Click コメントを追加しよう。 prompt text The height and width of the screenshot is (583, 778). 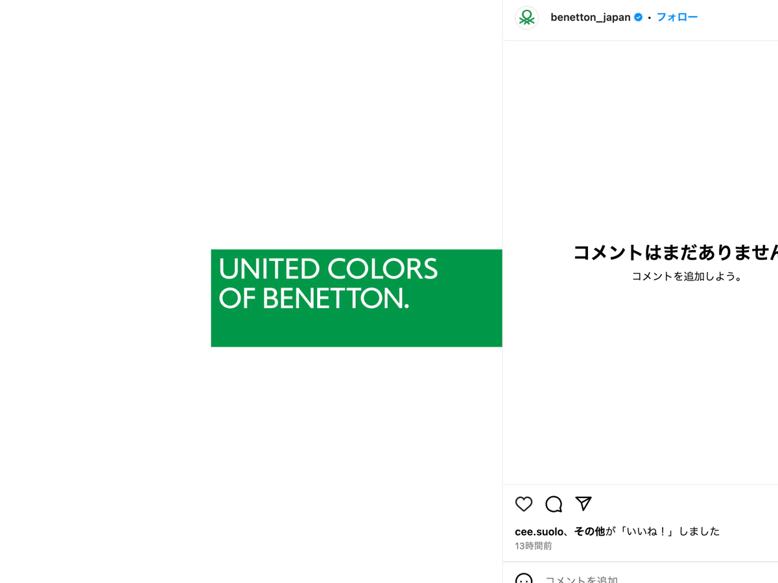[688, 276]
